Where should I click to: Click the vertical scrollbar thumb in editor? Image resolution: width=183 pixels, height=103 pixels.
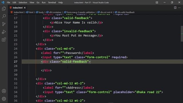(182, 34)
